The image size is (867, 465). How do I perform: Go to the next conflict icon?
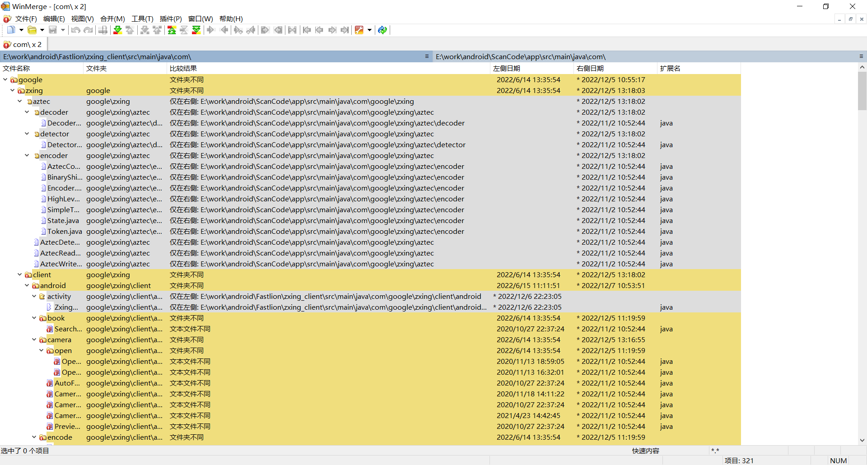coord(144,30)
